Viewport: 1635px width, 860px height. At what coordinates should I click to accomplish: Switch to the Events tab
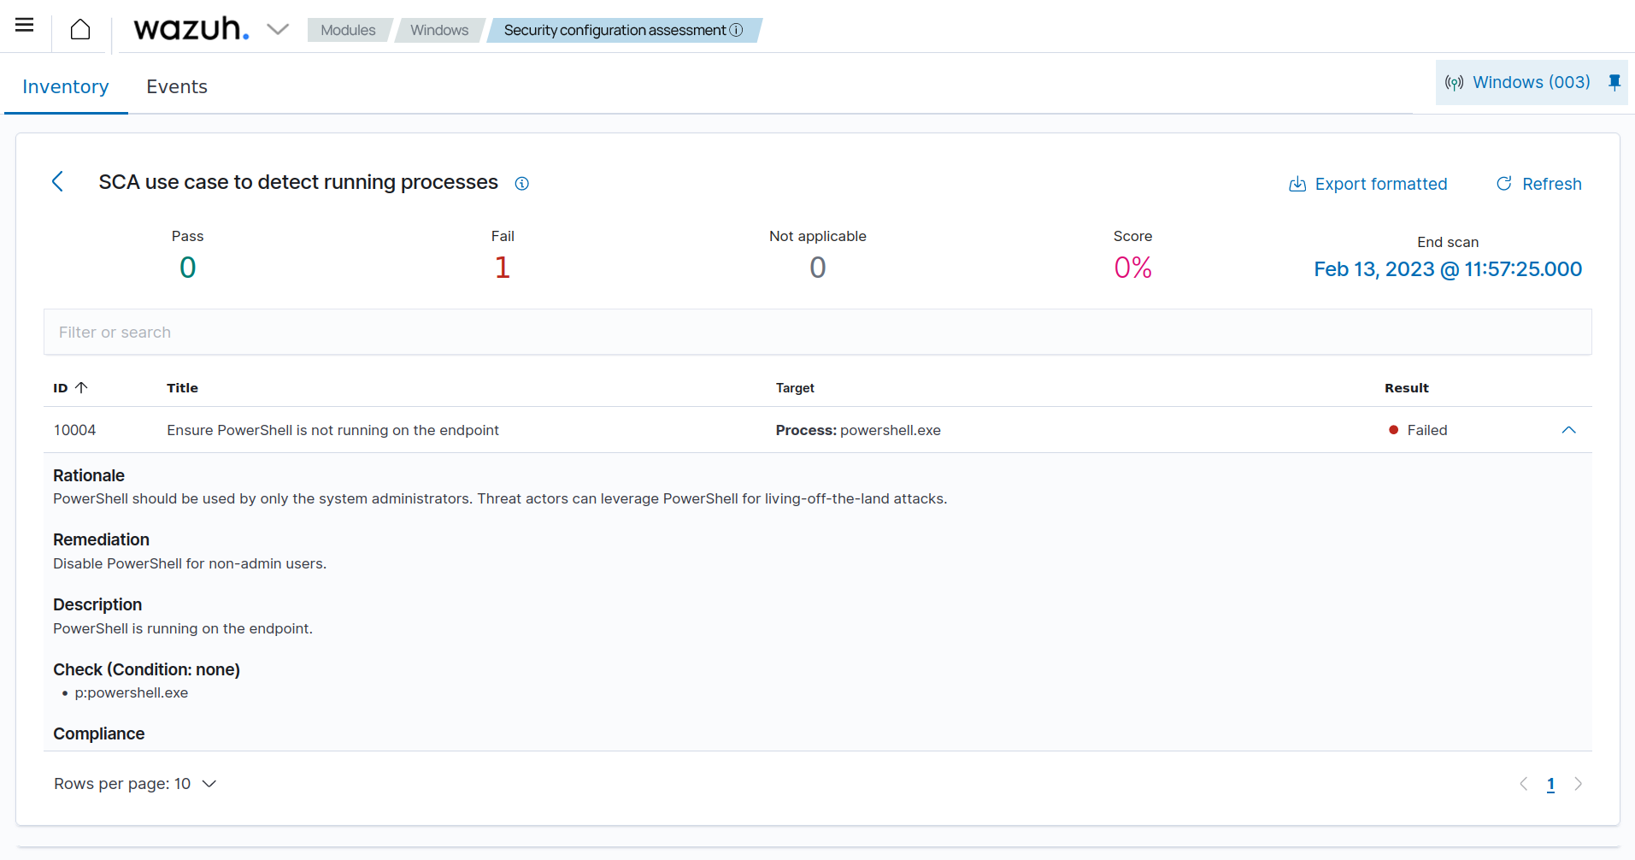pos(177,86)
